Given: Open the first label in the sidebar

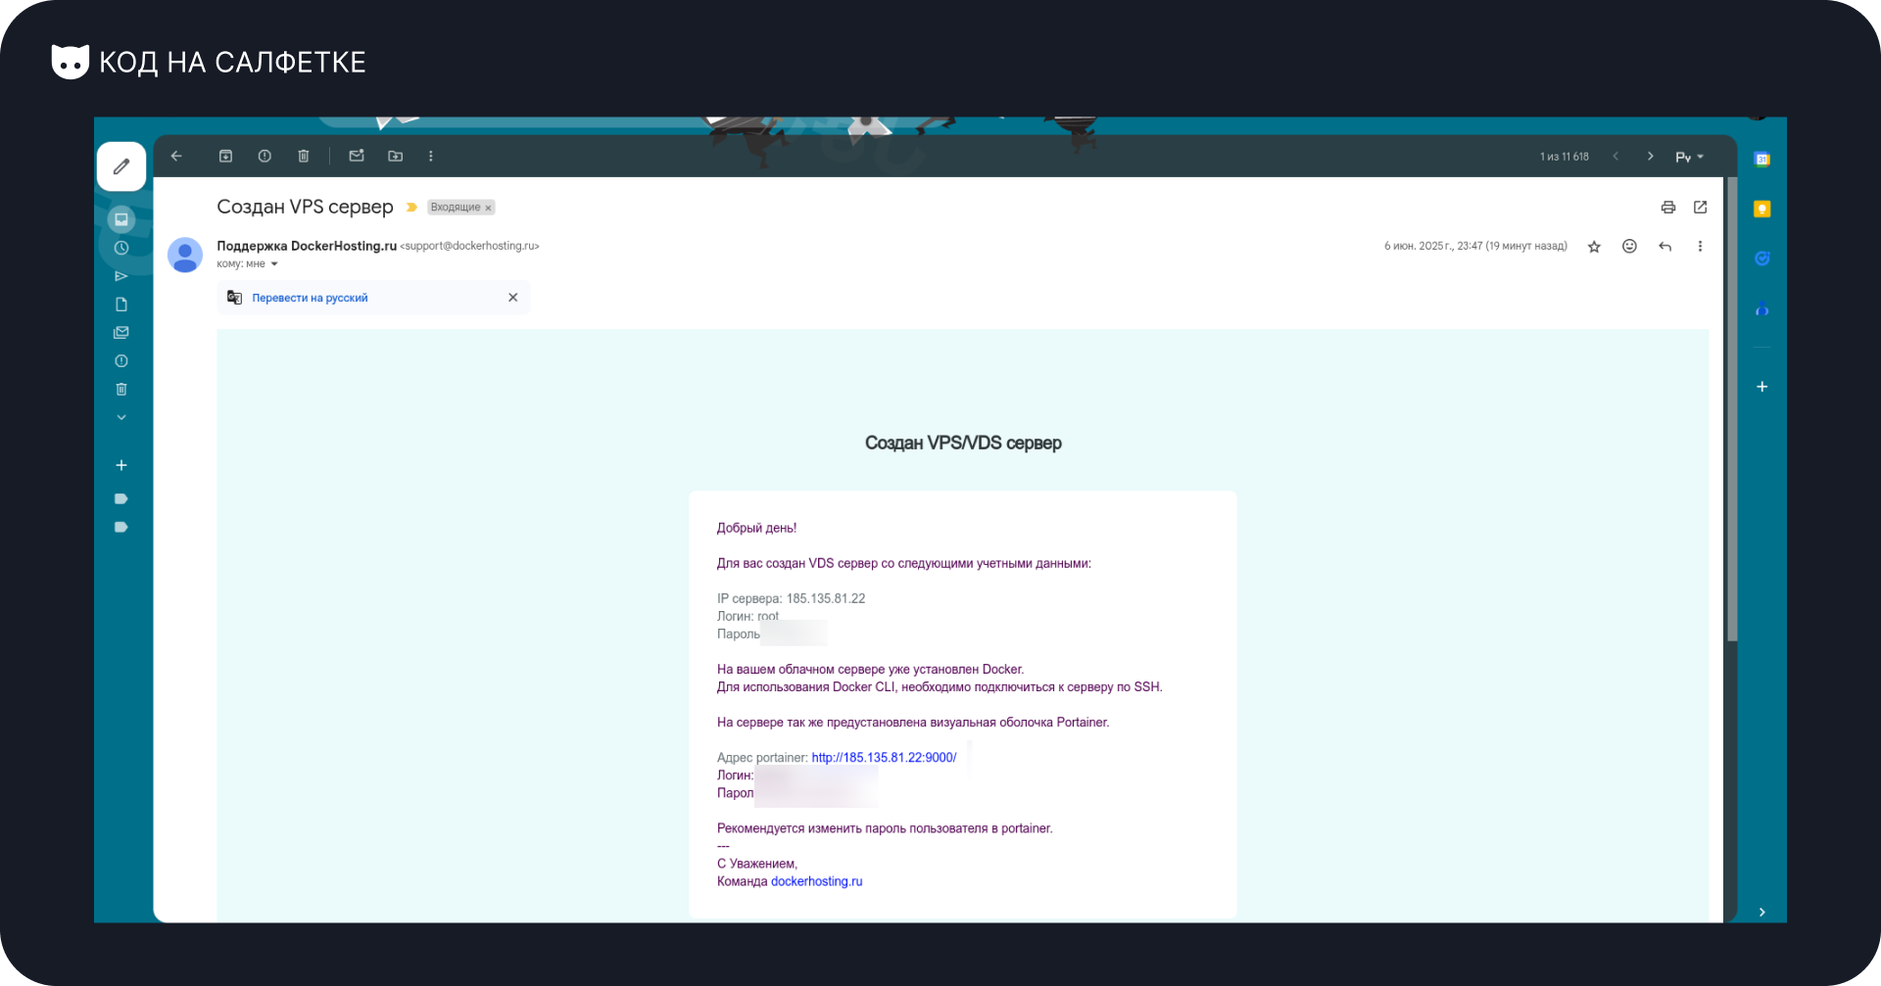Looking at the screenshot, I should [121, 498].
